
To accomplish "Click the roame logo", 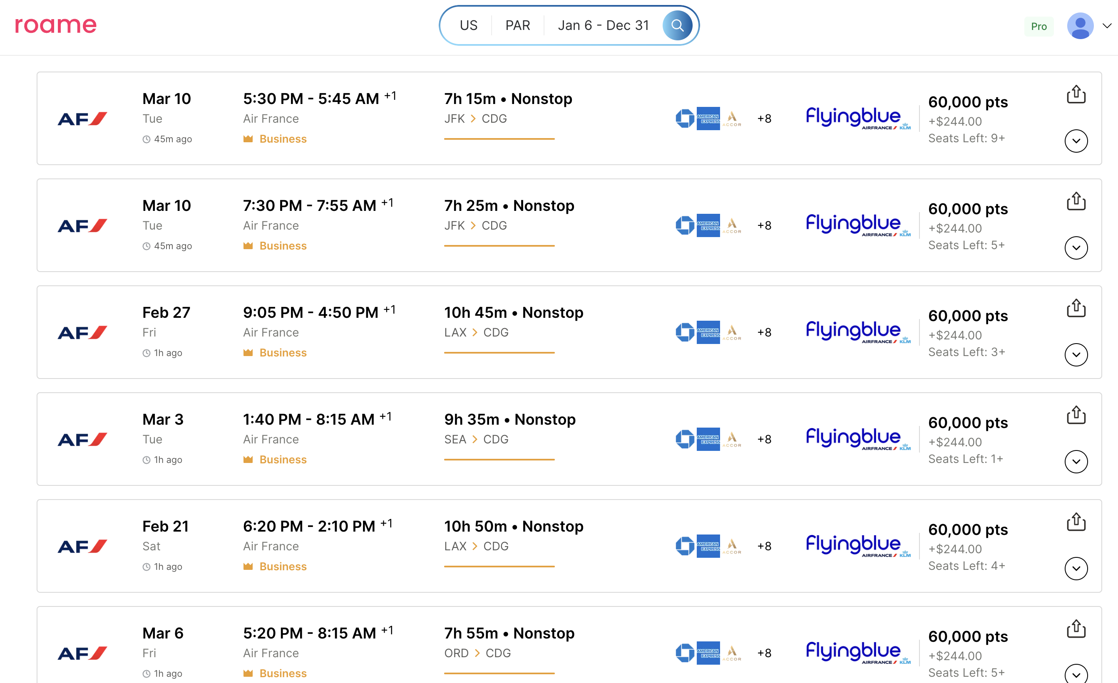I will point(56,25).
